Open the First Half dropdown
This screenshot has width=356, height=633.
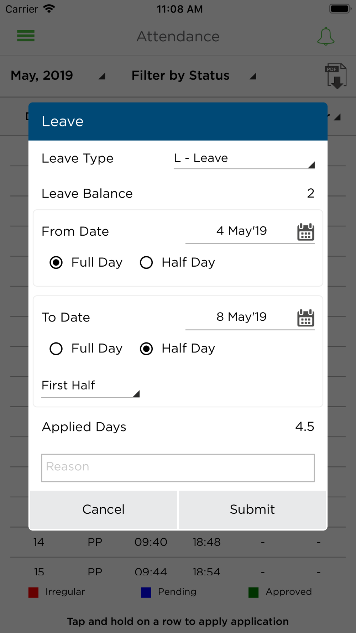90,387
